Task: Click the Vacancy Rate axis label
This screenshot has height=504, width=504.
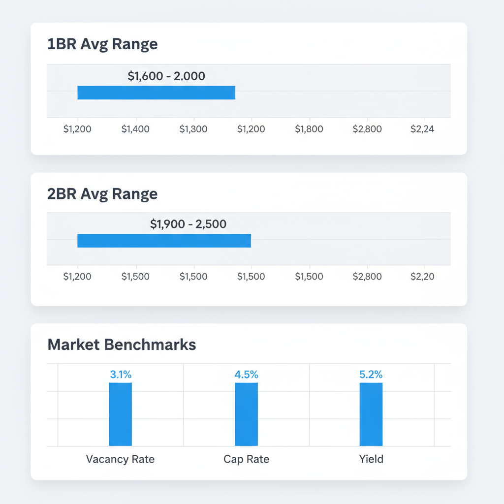Action: click(120, 459)
